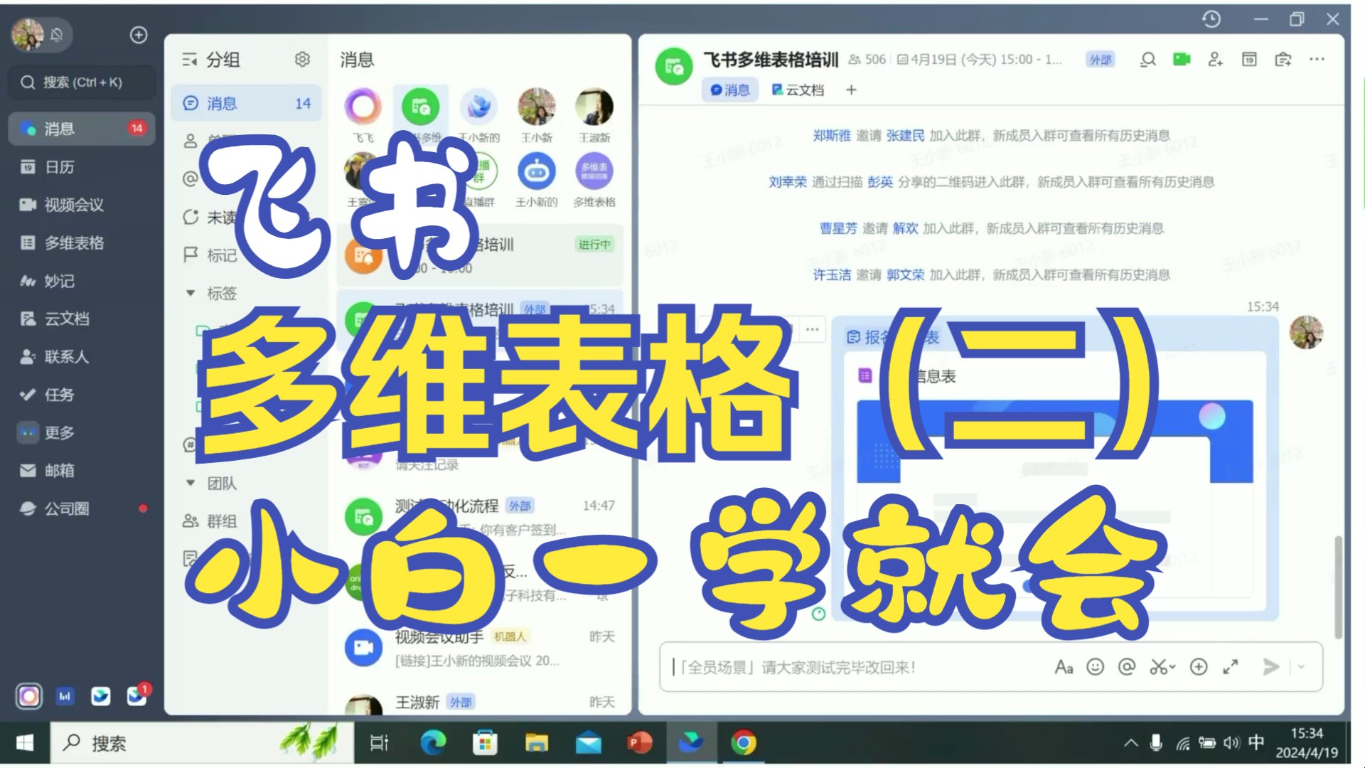Open 王淑新 conversation at list bottom
1365x768 pixels.
480,703
